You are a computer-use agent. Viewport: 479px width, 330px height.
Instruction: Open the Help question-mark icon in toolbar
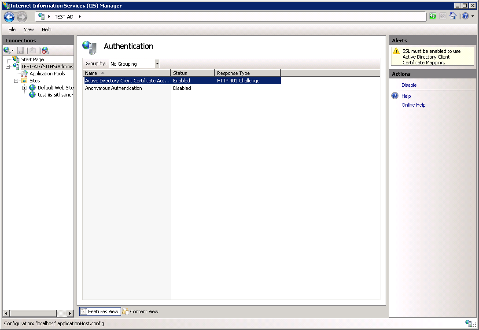coord(465,16)
